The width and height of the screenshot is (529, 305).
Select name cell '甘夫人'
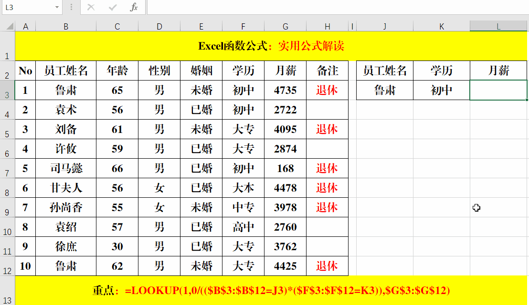[66, 188]
